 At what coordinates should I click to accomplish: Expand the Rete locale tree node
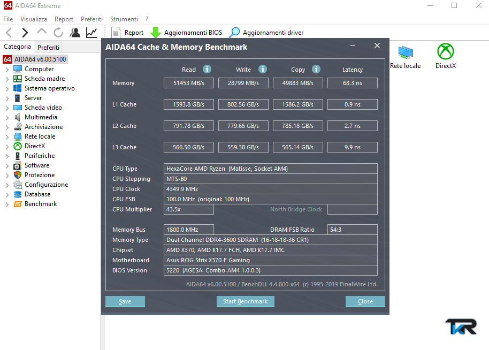pos(7,137)
